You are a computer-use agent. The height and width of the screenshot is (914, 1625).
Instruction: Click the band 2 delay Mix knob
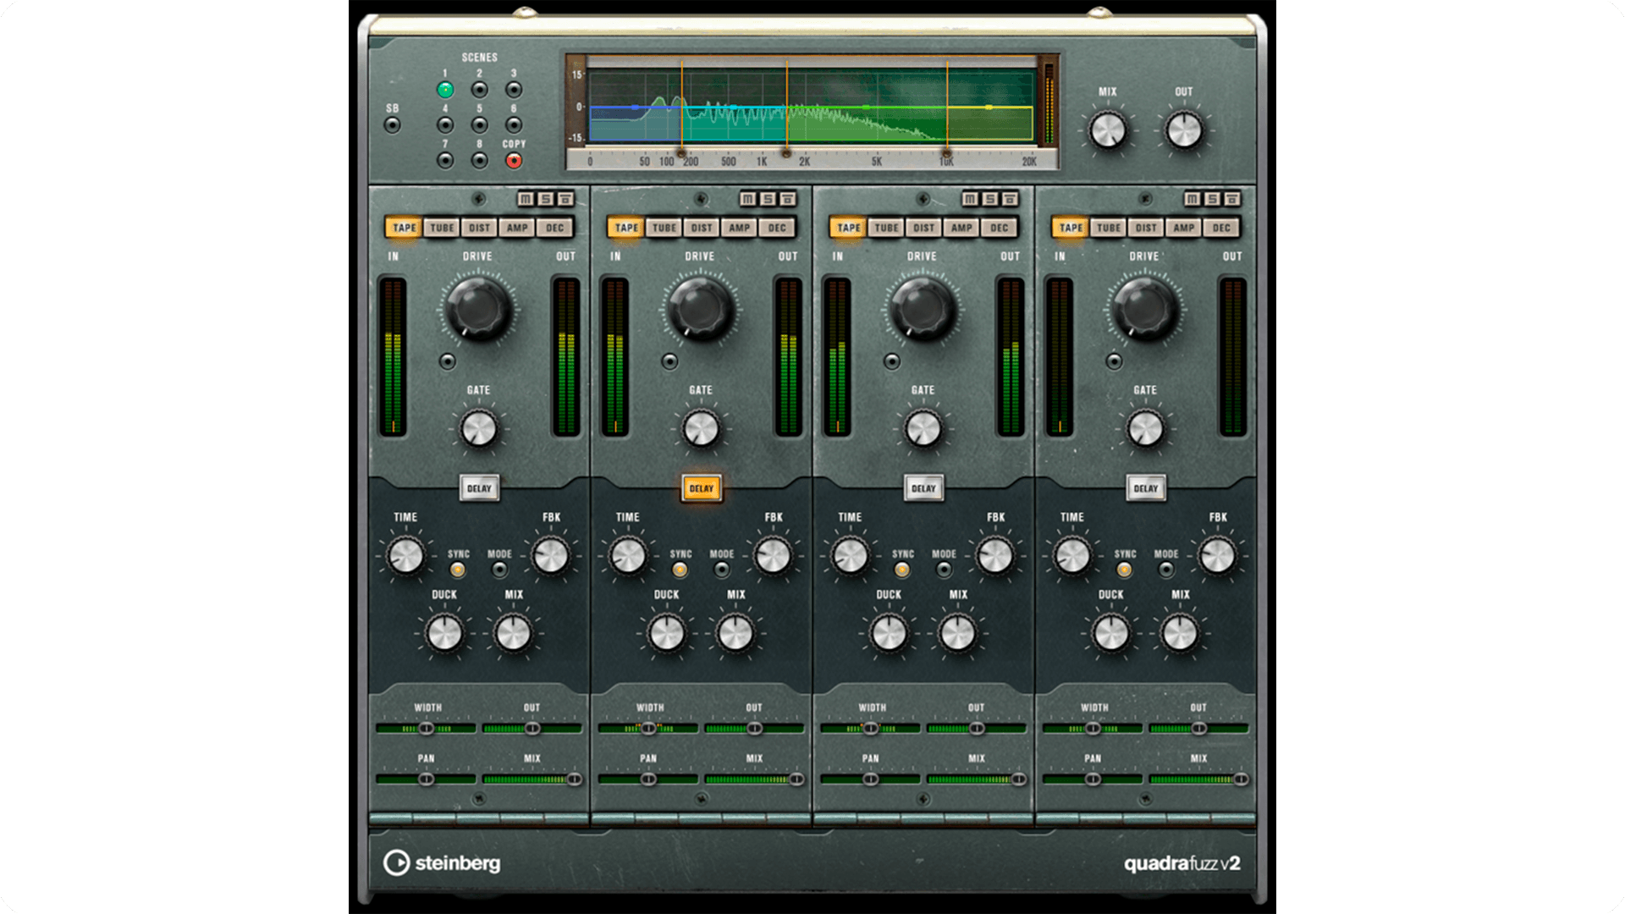point(735,633)
